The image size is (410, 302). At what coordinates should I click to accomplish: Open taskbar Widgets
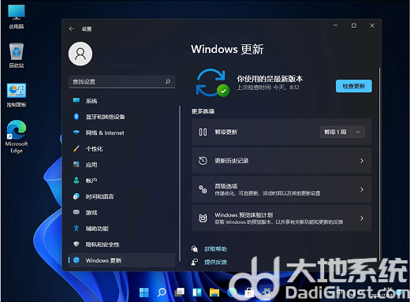pyautogui.click(x=197, y=293)
